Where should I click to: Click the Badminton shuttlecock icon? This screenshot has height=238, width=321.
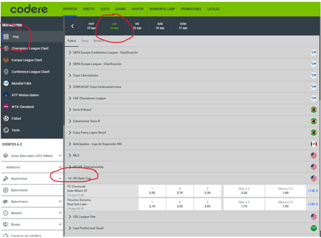6,178
